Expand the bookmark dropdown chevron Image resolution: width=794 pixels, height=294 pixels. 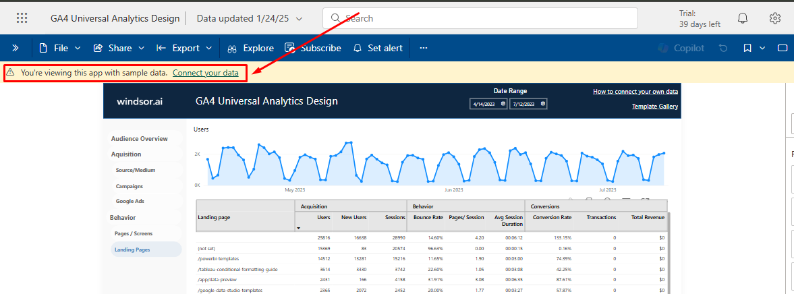coord(762,48)
